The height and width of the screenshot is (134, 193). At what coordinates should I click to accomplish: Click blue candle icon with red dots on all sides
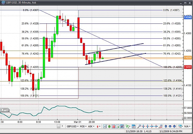(174, 126)
